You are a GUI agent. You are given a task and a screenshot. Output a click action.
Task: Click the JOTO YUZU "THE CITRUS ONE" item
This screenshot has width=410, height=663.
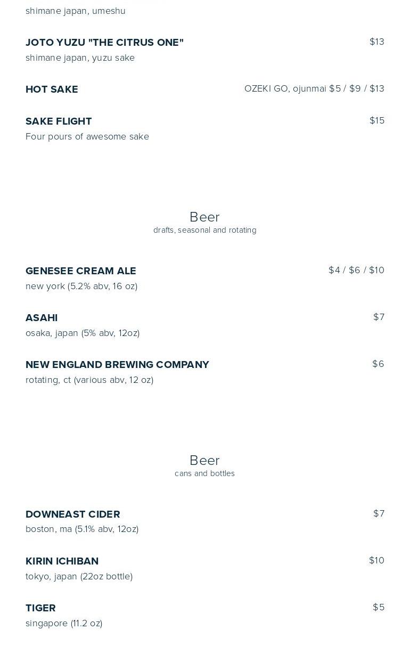click(104, 43)
